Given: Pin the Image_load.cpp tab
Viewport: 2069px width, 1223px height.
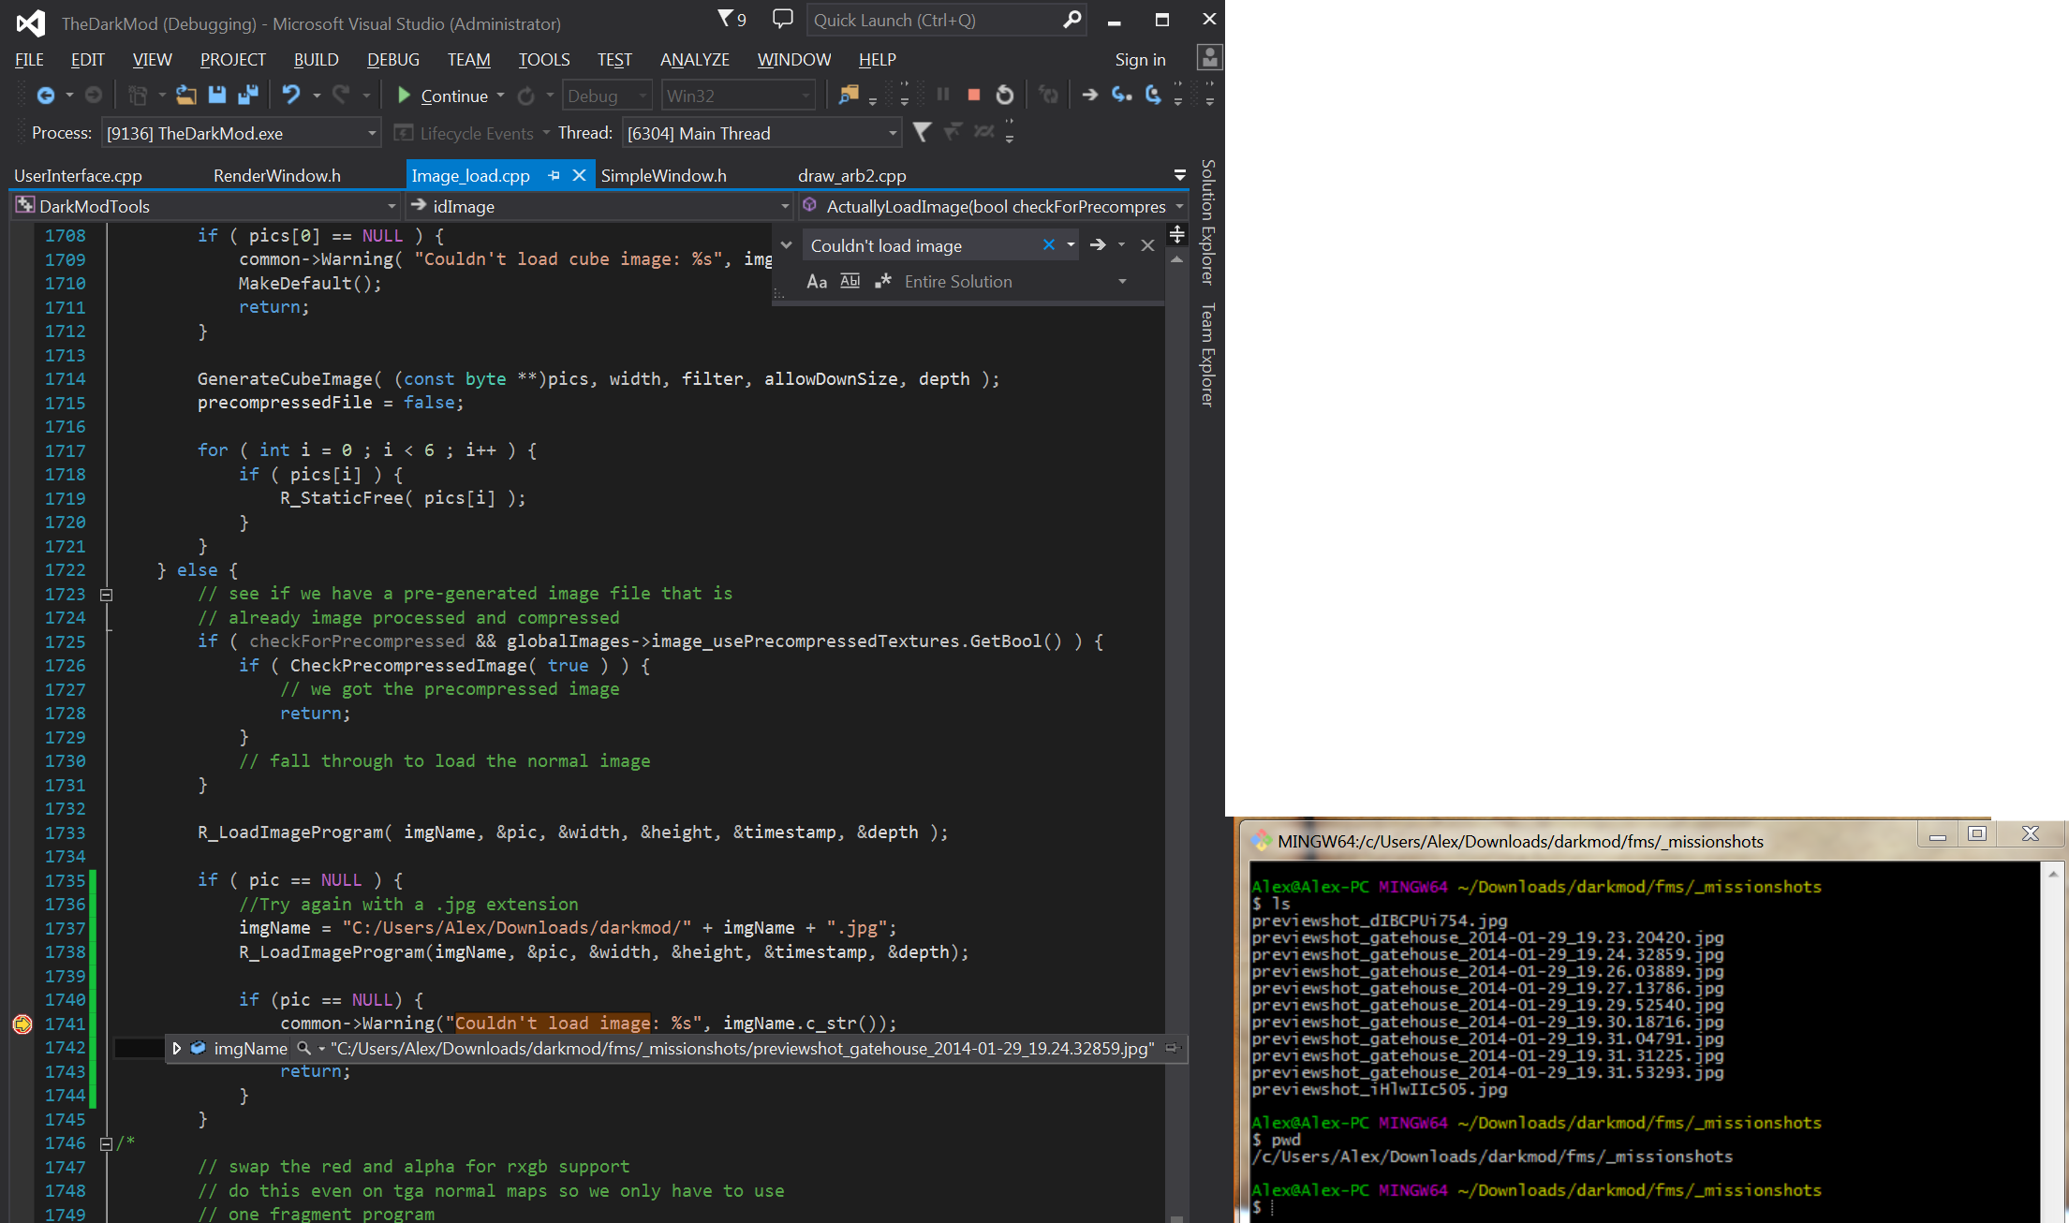Looking at the screenshot, I should (554, 175).
